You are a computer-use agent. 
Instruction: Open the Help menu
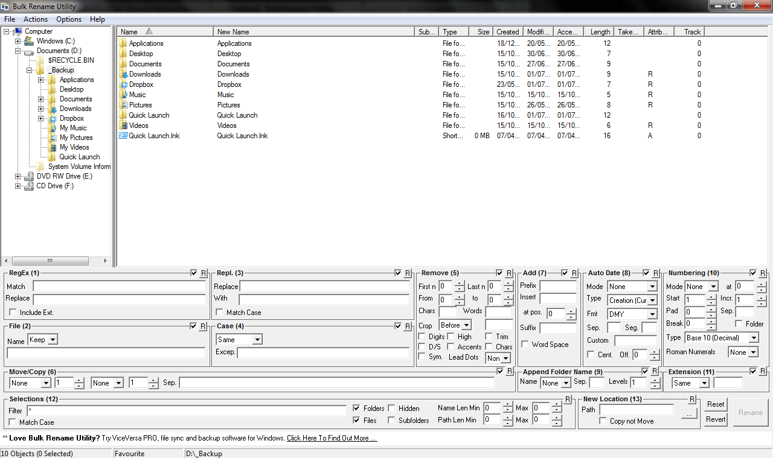(x=97, y=19)
